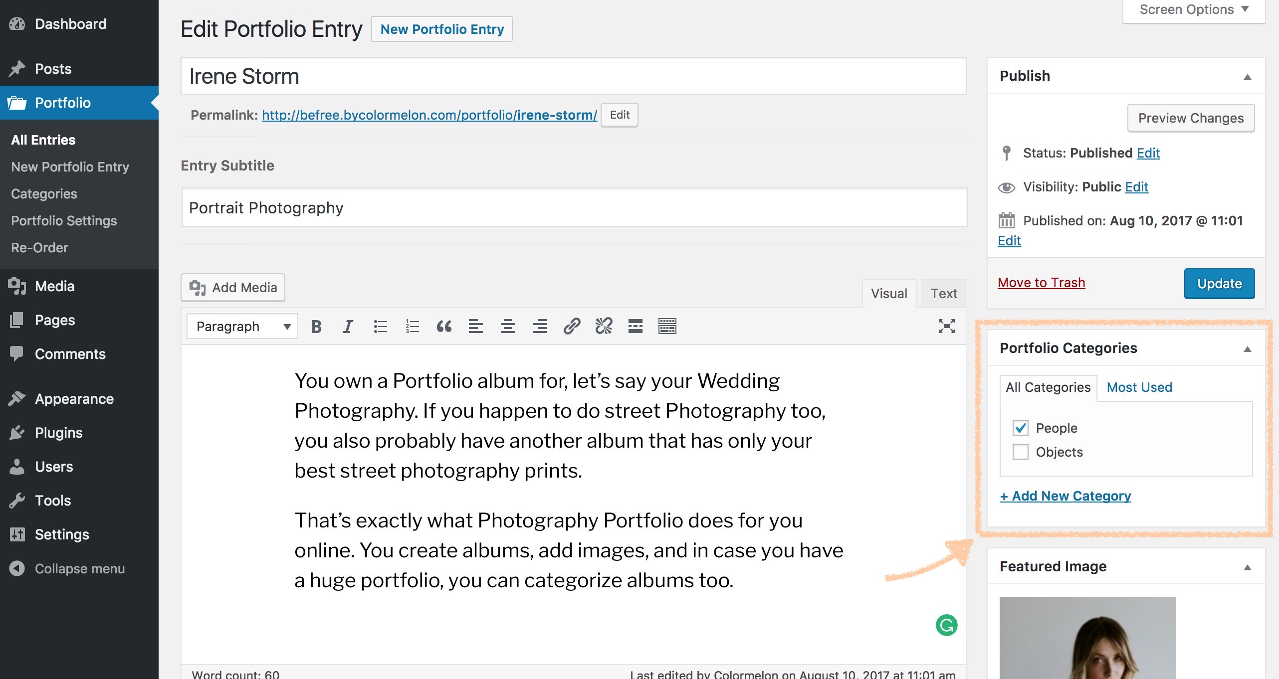Viewport: 1279px width, 679px height.
Task: Collapse the Portfolio Categories panel
Action: pyautogui.click(x=1247, y=348)
